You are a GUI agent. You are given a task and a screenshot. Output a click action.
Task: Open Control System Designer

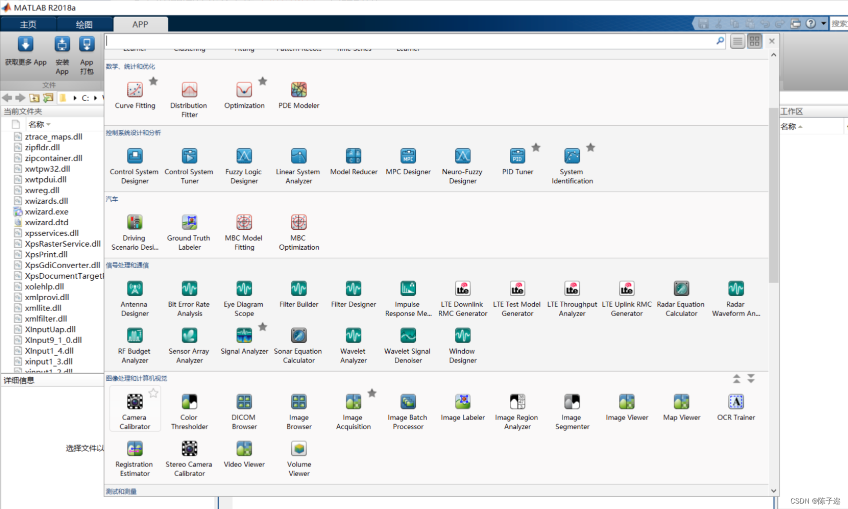click(135, 166)
